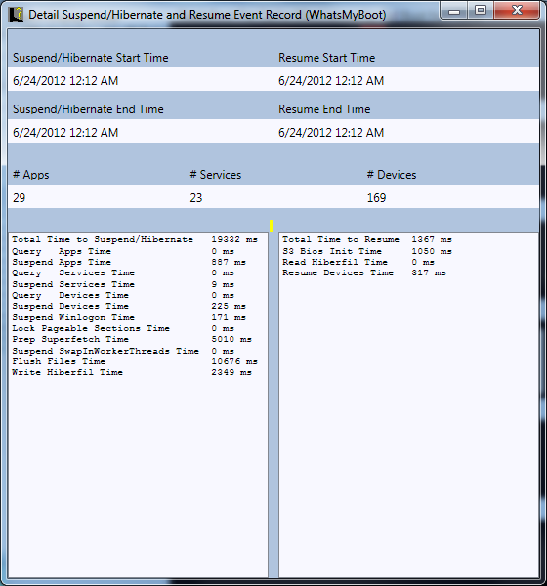Click the Total Time to Suspend/Hibernate line
Viewport: 547px width, 586px height.
(135, 239)
